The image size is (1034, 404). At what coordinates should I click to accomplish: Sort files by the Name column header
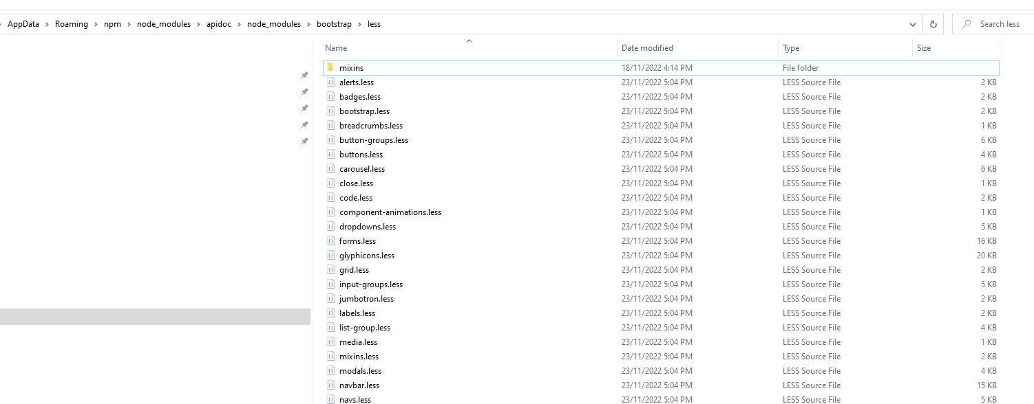tap(336, 48)
